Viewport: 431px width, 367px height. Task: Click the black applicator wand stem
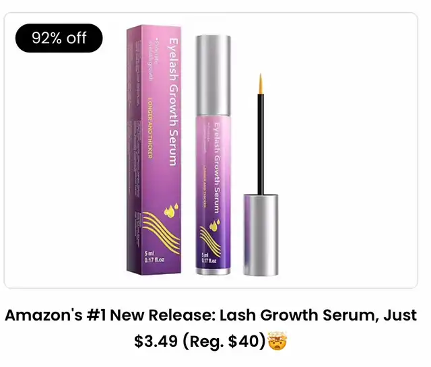(x=261, y=144)
